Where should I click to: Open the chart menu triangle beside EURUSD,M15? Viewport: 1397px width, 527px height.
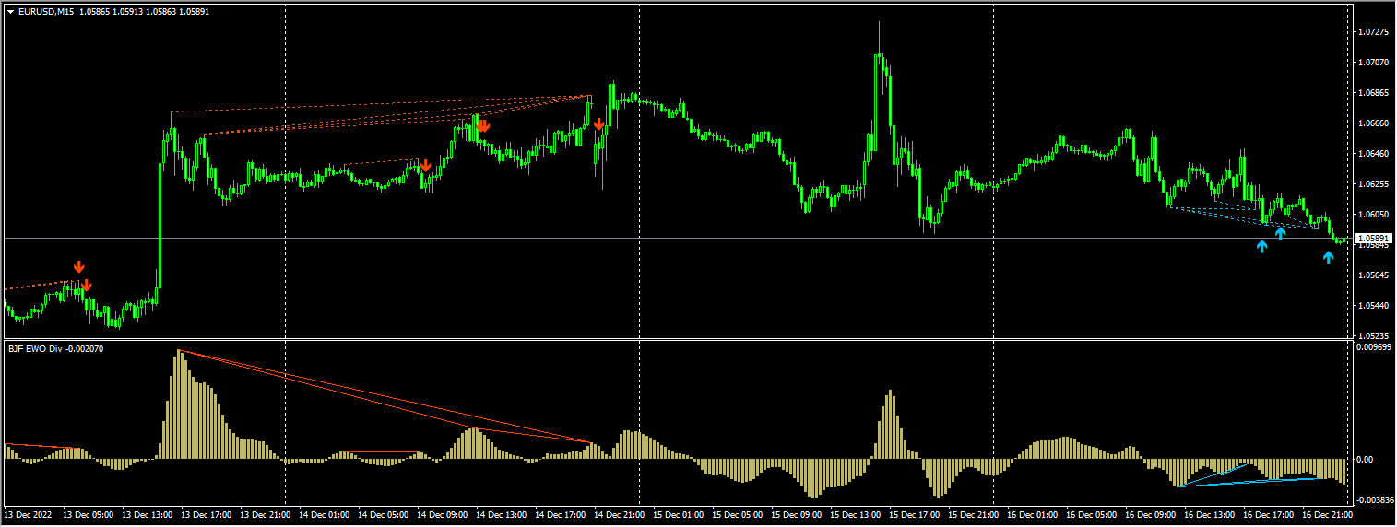[10, 12]
